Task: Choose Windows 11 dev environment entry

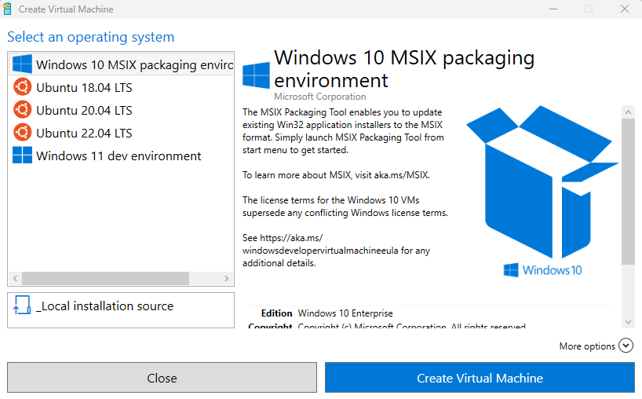Action: click(119, 156)
